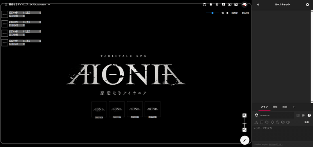Viewport: 313px width, 147px height.
Task: Select the rightmost NONAME token on the board
Action: click(153, 110)
